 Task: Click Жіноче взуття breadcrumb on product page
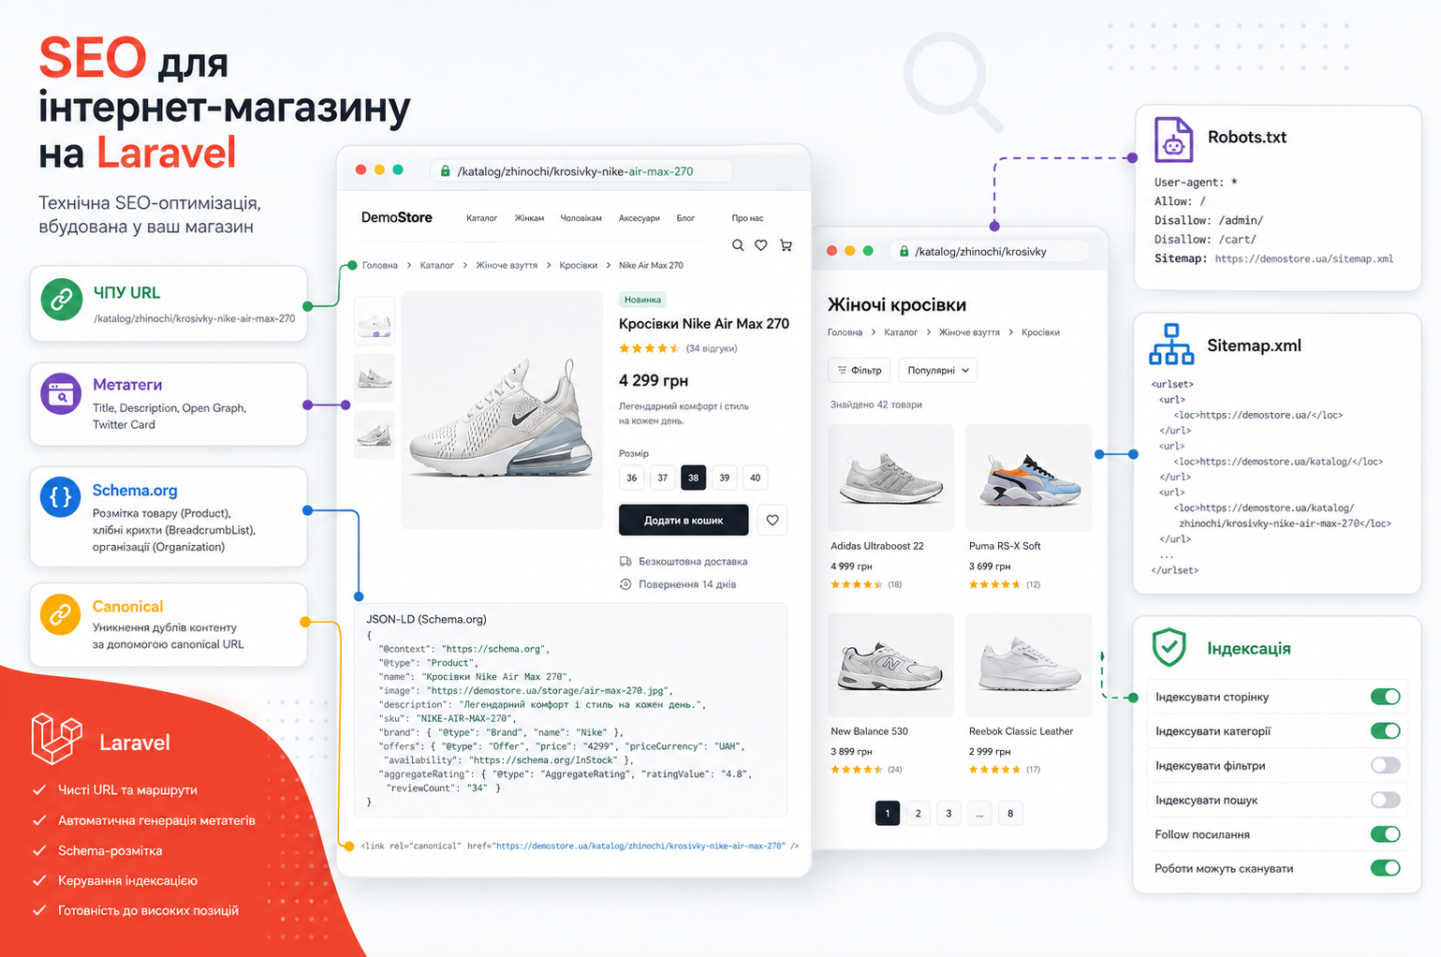tap(507, 265)
